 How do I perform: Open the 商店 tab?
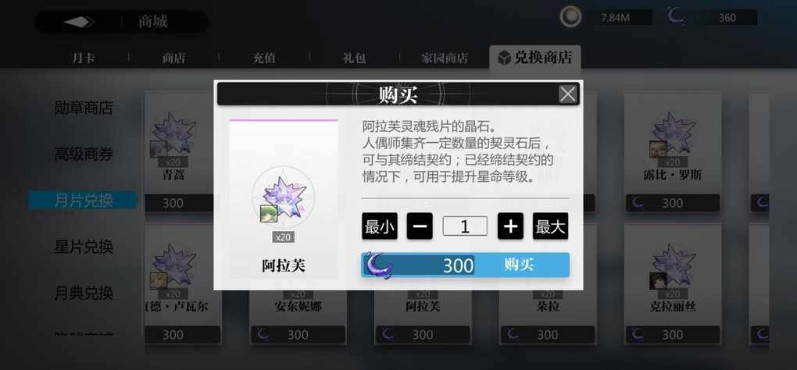click(x=173, y=58)
